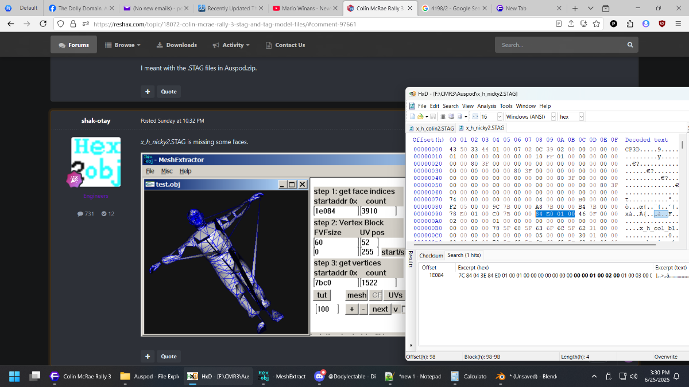Toggle Firefox reader view icon
The width and height of the screenshot is (689, 387).
559,24
